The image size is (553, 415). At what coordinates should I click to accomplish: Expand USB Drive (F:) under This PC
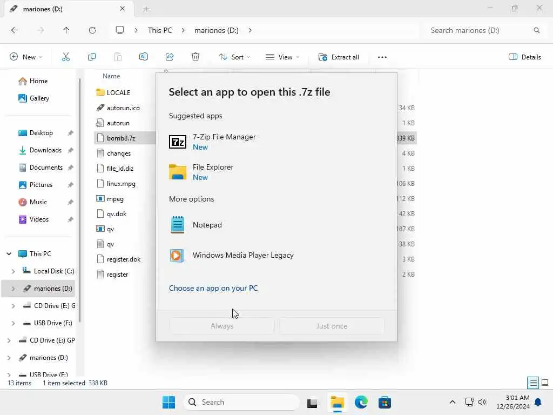click(13, 323)
